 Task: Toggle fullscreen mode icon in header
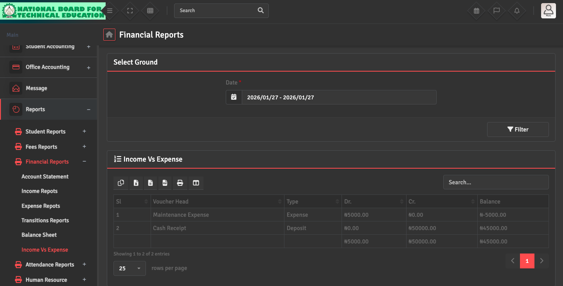(x=130, y=11)
